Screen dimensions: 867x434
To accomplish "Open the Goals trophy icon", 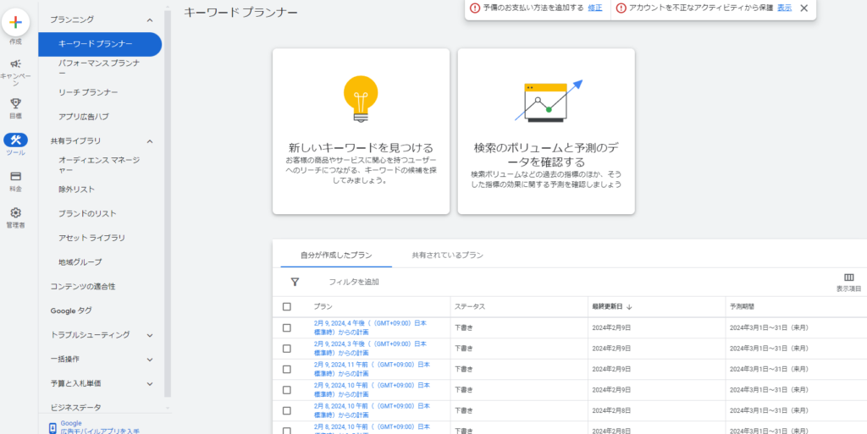I will coord(15,103).
